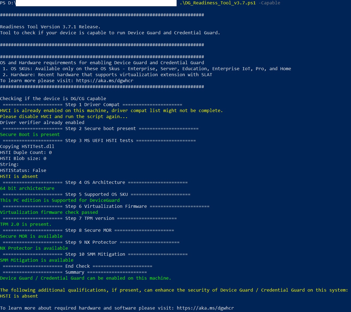The width and height of the screenshot is (351, 312).
Task: Click 'NX Protector is available' result
Action: tap(34, 248)
